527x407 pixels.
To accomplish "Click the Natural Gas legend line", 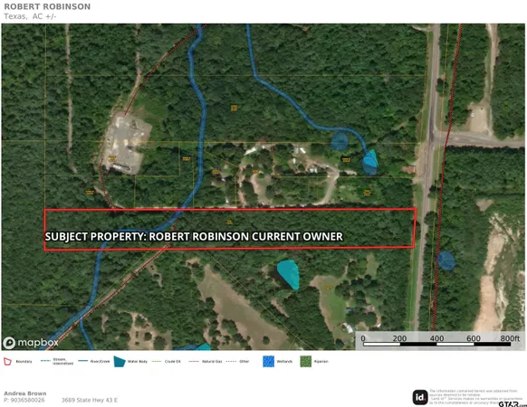I will pyautogui.click(x=194, y=362).
